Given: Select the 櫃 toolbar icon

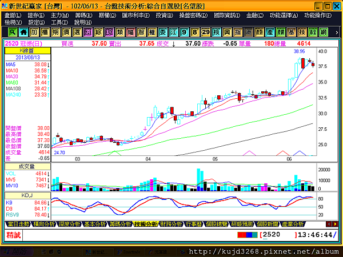Looking at the screenshot, I should (45, 33).
